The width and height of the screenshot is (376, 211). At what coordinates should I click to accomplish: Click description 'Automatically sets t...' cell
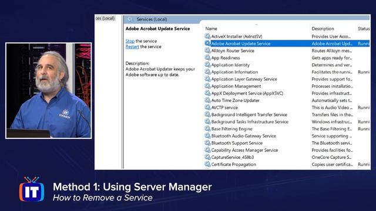point(332,100)
